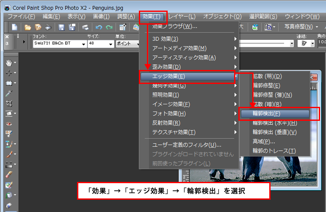Open the ウィンドウ(W) menu
Image resolution: width=326 pixels, height=212 pixels.
[x=302, y=17]
